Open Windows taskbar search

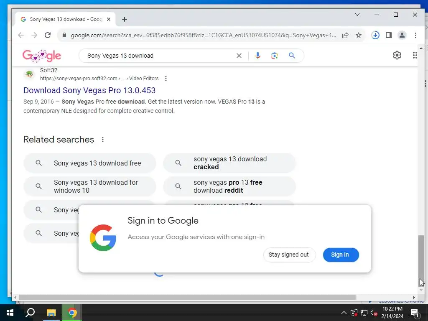(30, 313)
